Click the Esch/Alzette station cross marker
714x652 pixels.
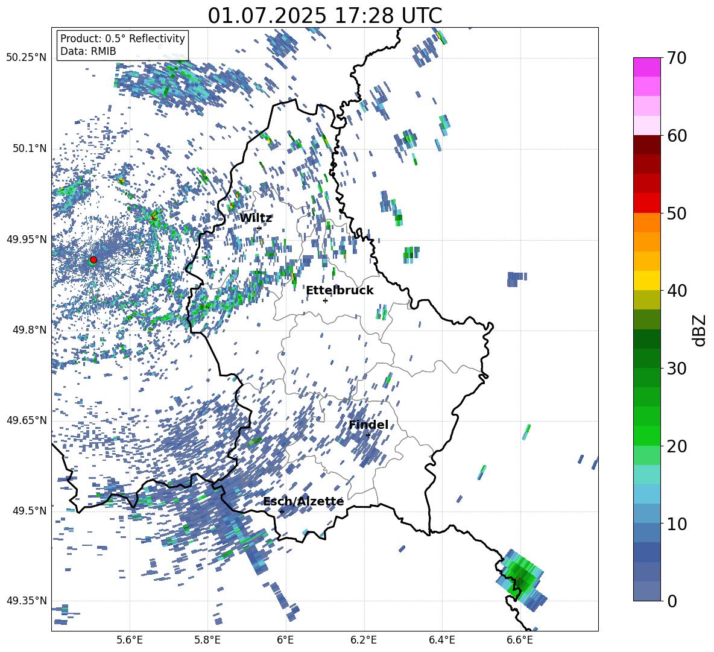click(282, 511)
